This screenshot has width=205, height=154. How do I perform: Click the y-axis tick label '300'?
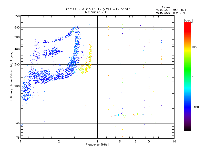coord(17,64)
